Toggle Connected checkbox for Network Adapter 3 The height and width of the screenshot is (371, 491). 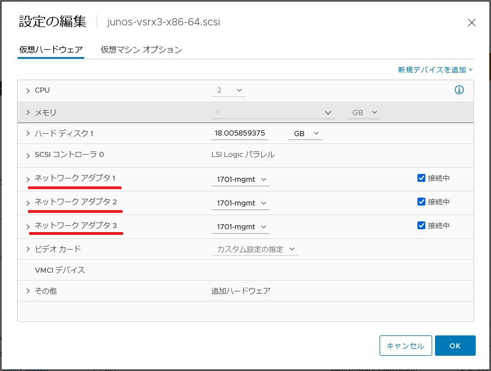coord(421,225)
